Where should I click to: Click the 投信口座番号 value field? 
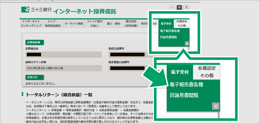click(x=128, y=55)
